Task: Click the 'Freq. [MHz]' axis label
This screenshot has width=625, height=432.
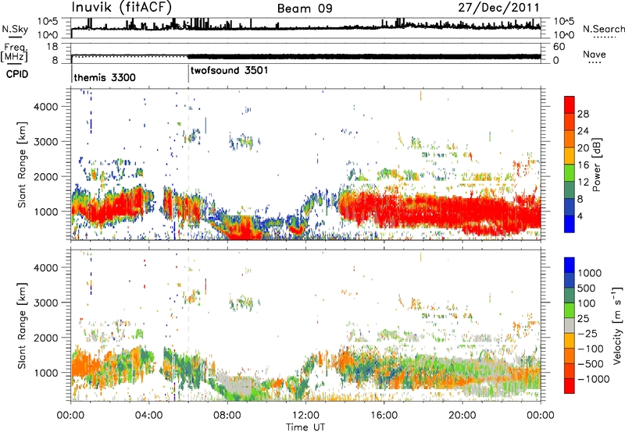Action: [14, 53]
